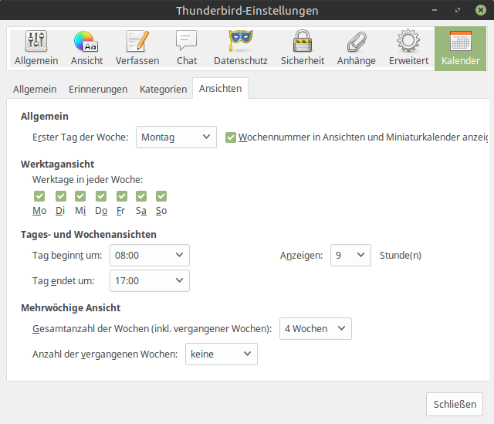Uncheck the Fr workday checkbox
This screenshot has height=424, width=494.
[122, 196]
